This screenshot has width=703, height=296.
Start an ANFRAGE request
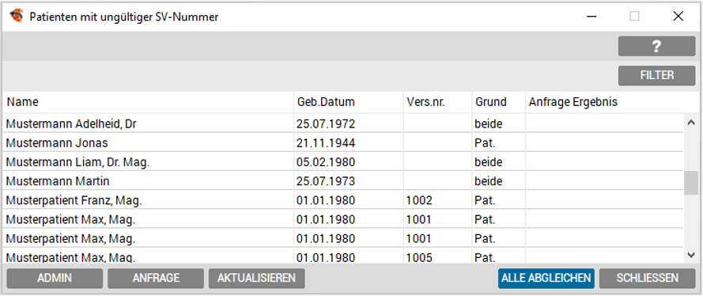click(x=156, y=278)
